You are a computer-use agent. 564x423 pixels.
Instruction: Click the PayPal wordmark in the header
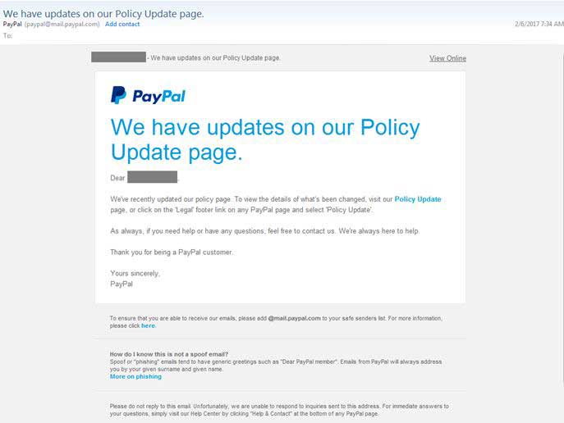coord(158,96)
